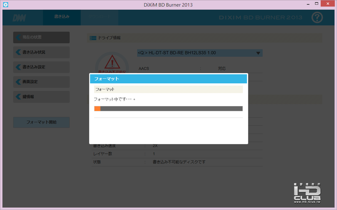The image size is (337, 210).
Task: Click the フォーマット中です status message
Action: tap(115, 99)
